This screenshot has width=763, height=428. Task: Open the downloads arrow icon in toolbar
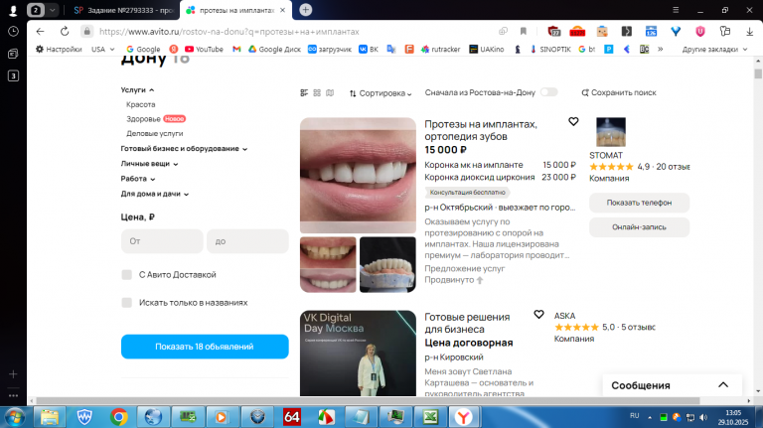(749, 31)
